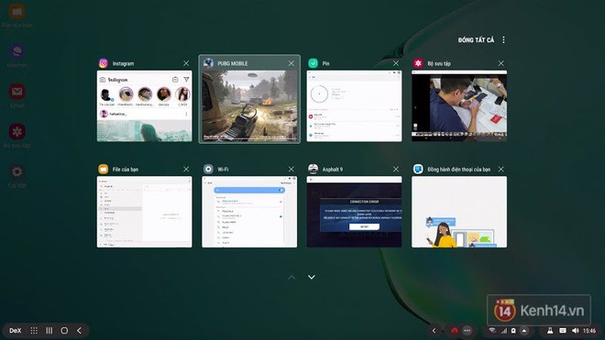605x340 pixels.
Task: Open the Đồng hành điện thoại thumbnail
Action: (459, 212)
